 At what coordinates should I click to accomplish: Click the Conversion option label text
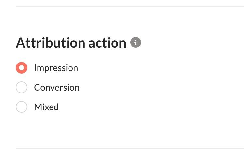[57, 88]
